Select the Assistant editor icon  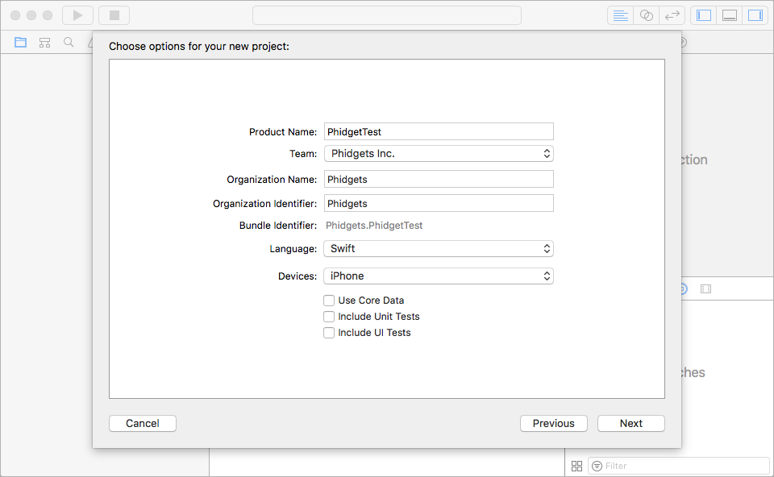pyautogui.click(x=646, y=15)
